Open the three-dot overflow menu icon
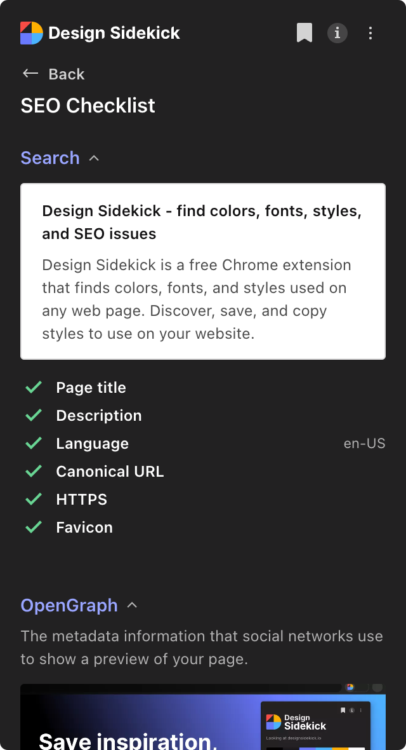The image size is (406, 750). 370,32
